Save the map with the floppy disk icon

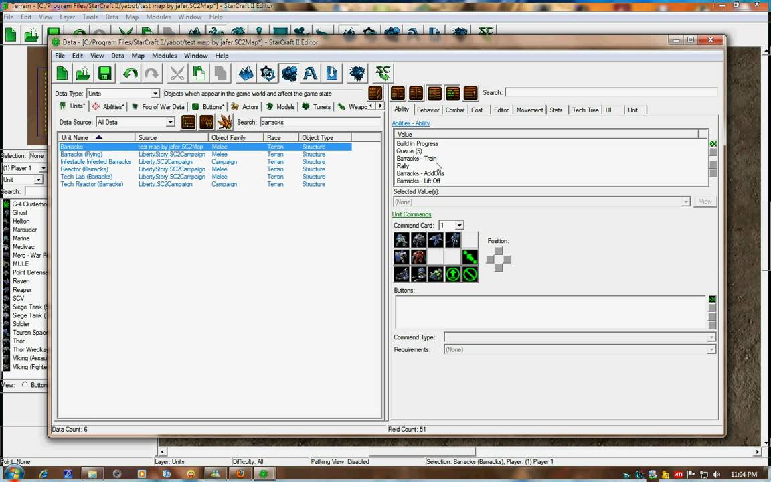point(104,74)
